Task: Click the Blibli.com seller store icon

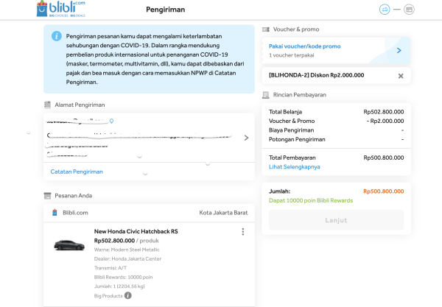Action: (x=55, y=212)
